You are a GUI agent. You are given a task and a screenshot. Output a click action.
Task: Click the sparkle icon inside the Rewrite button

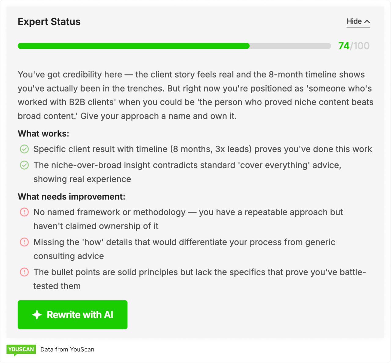pos(37,315)
